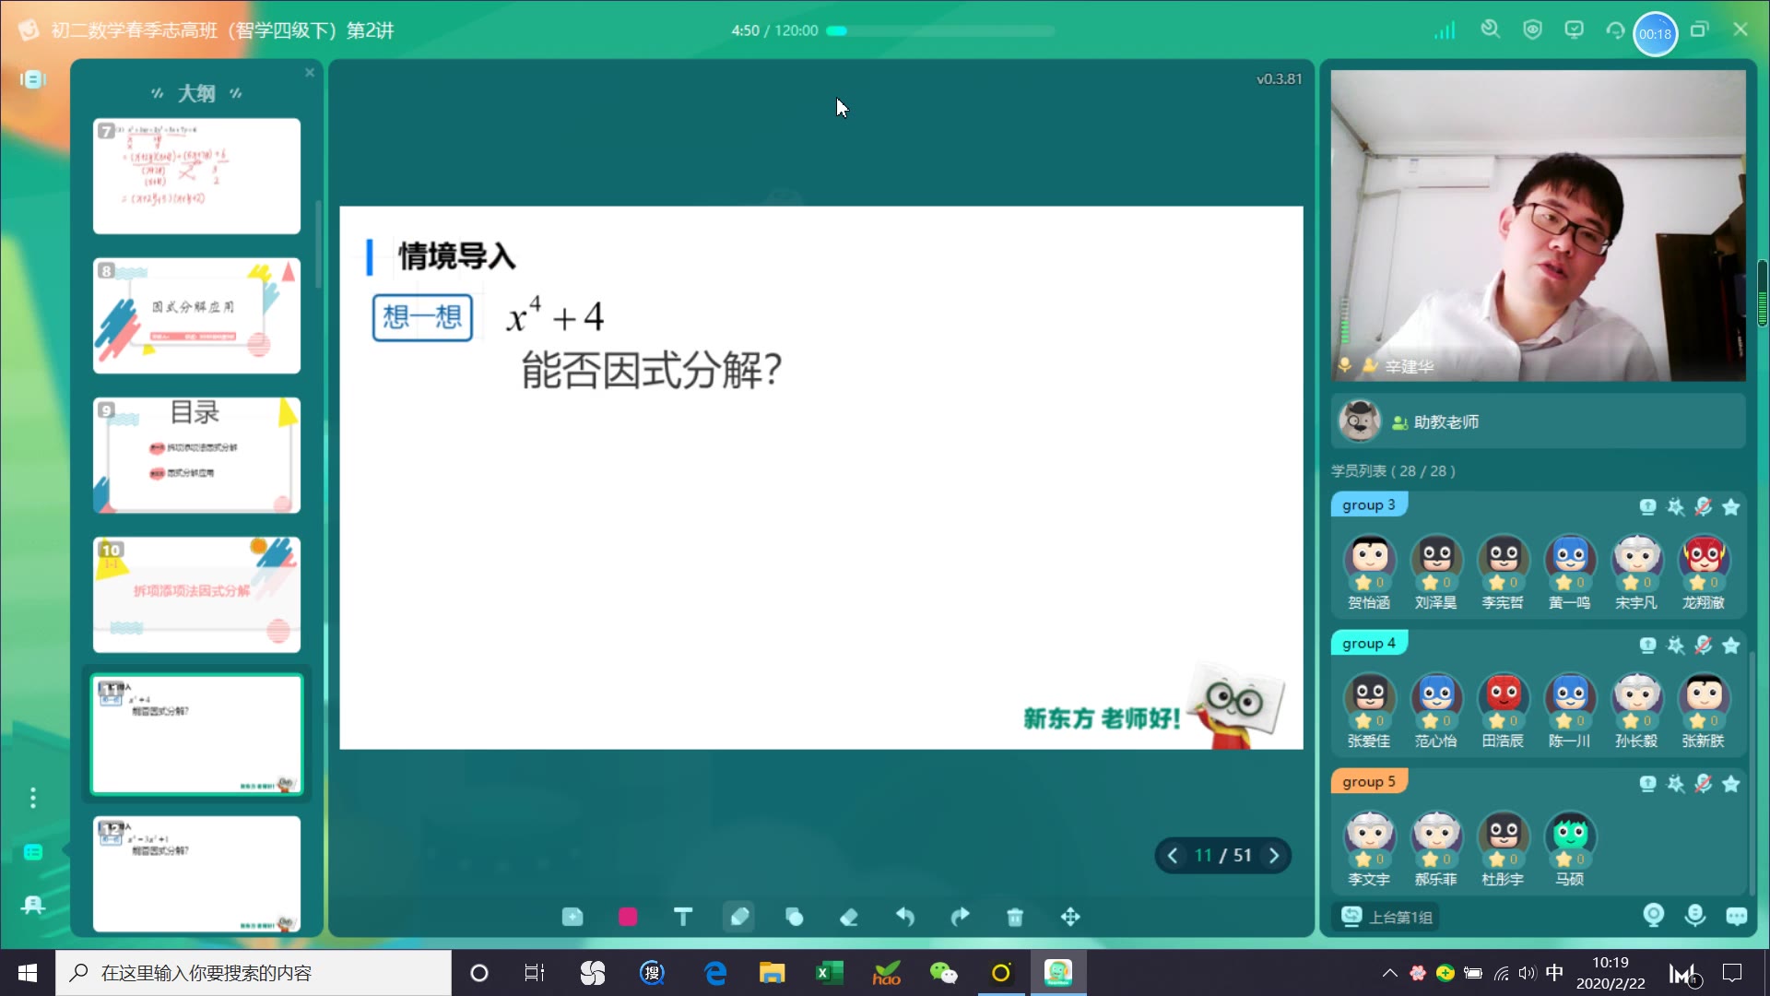This screenshot has height=996, width=1770.
Task: Toggle the outline list icon in left sidebar
Action: coord(33,852)
